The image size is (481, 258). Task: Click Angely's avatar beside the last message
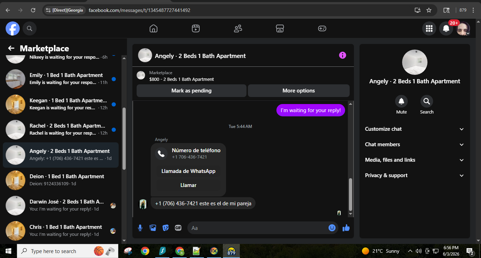pyautogui.click(x=143, y=204)
